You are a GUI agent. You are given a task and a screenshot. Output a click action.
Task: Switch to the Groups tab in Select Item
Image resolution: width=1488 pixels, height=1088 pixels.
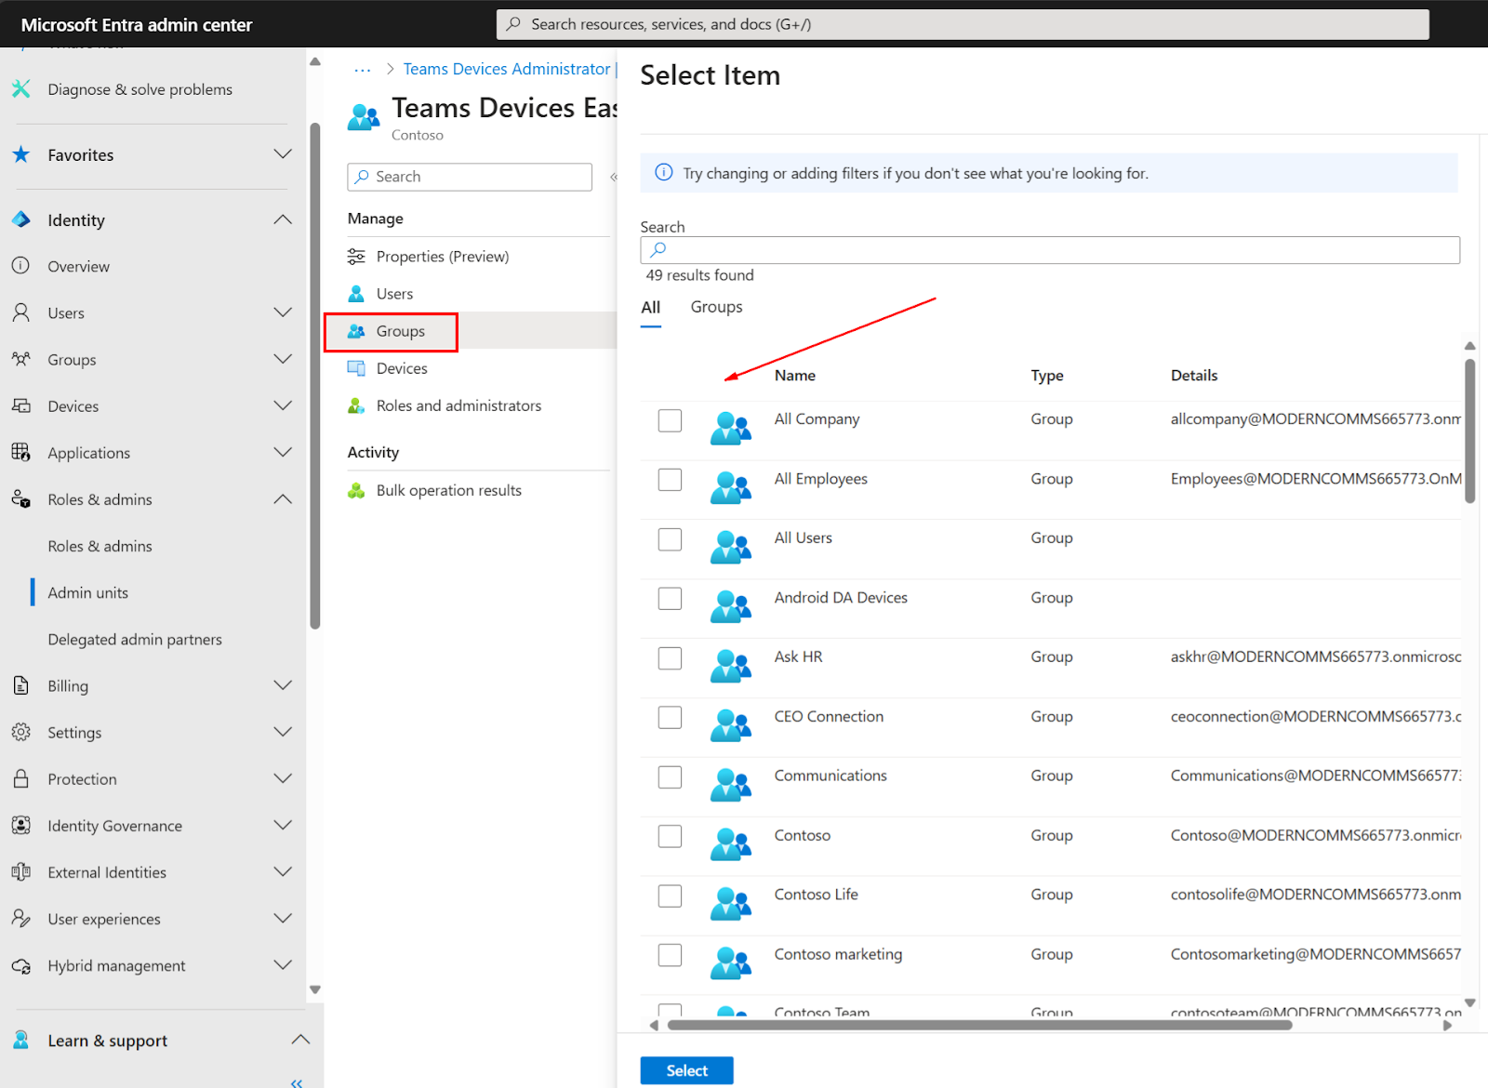716,307
